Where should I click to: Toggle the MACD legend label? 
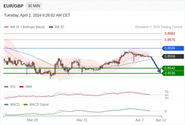click(15, 104)
